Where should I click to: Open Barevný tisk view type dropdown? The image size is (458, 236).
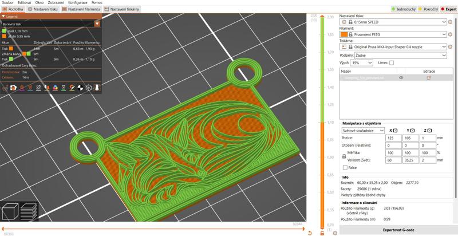pos(51,24)
